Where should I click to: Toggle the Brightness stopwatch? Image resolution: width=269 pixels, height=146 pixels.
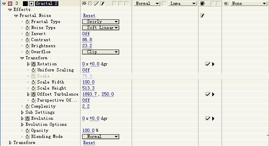(27, 46)
